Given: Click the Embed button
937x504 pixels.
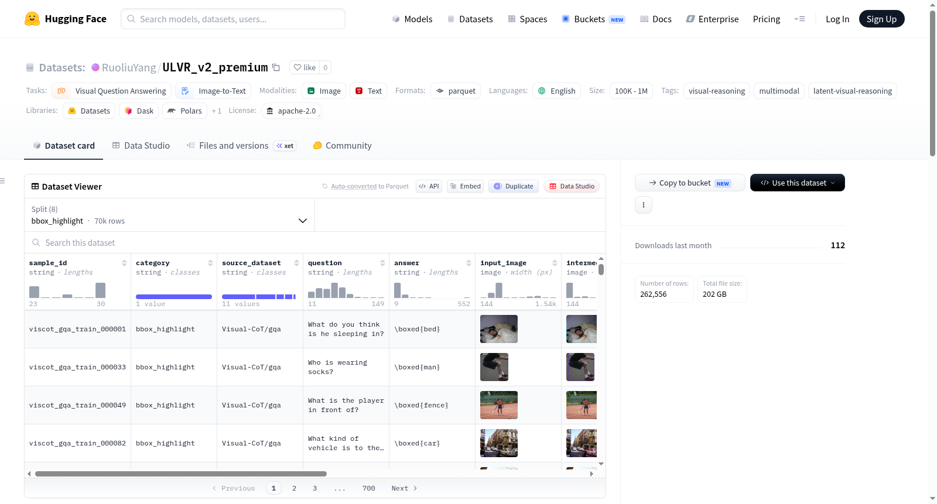Looking at the screenshot, I should point(465,186).
